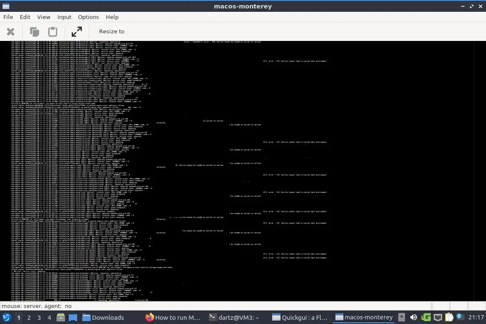Click the green G tray icon
This screenshot has width=486, height=324.
click(x=426, y=318)
